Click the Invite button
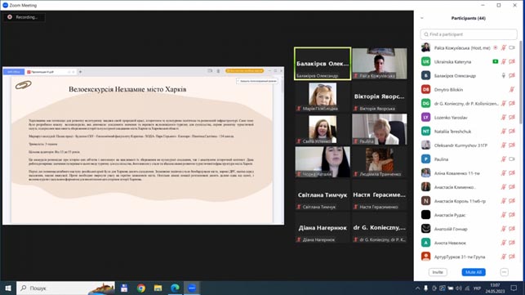Screen dimensions: 525x295 point(438,272)
